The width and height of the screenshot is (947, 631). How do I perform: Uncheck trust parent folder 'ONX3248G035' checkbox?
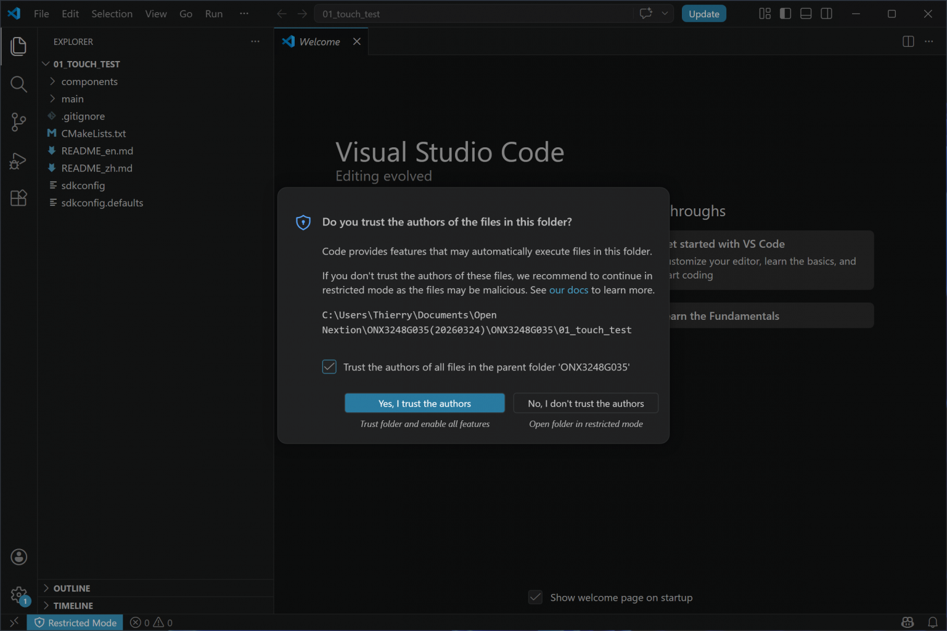329,367
